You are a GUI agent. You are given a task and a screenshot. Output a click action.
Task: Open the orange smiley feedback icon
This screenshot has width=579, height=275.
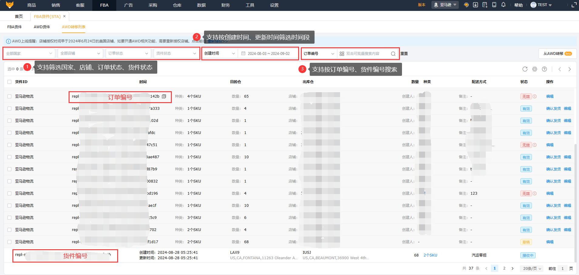point(466,5)
